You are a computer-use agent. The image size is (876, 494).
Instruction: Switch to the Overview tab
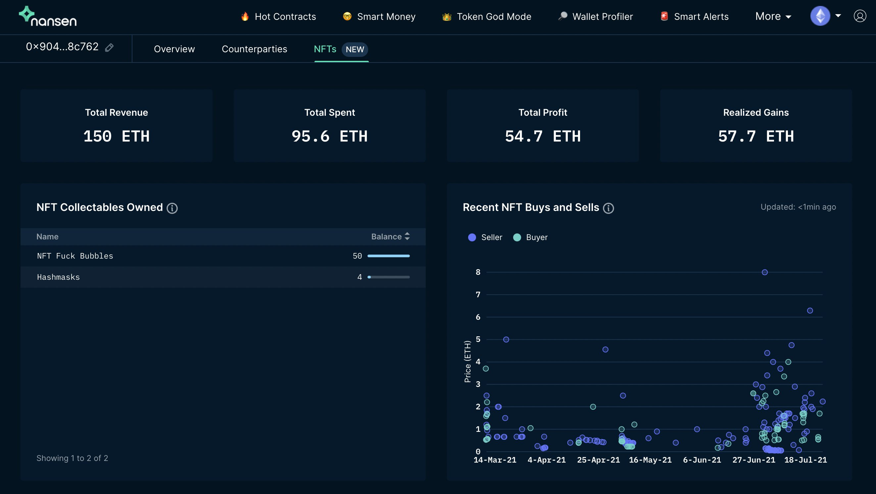tap(174, 49)
